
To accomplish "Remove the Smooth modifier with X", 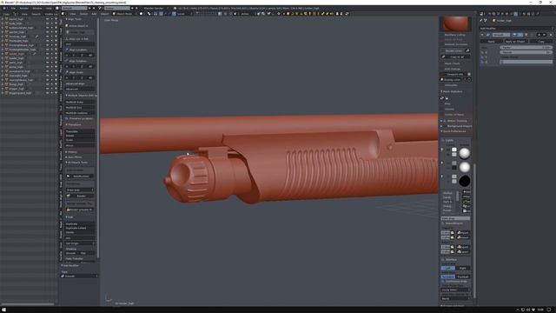I will click(551, 35).
